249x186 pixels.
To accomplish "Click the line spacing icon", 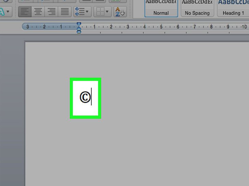I will [80, 12].
